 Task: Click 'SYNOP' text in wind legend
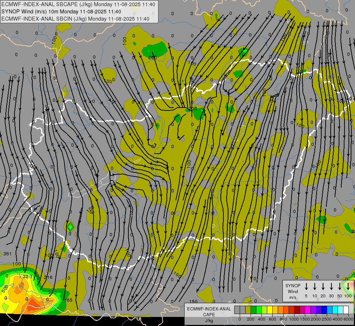click(293, 285)
